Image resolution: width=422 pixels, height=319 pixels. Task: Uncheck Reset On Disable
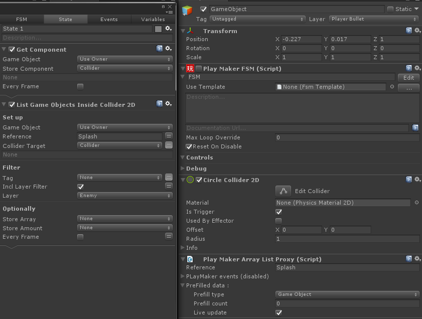pos(189,146)
